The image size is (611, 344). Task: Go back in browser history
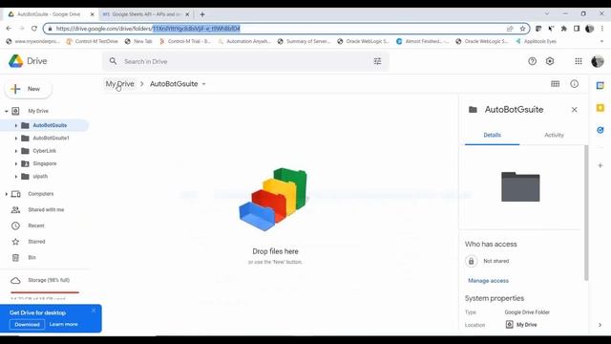coord(9,29)
